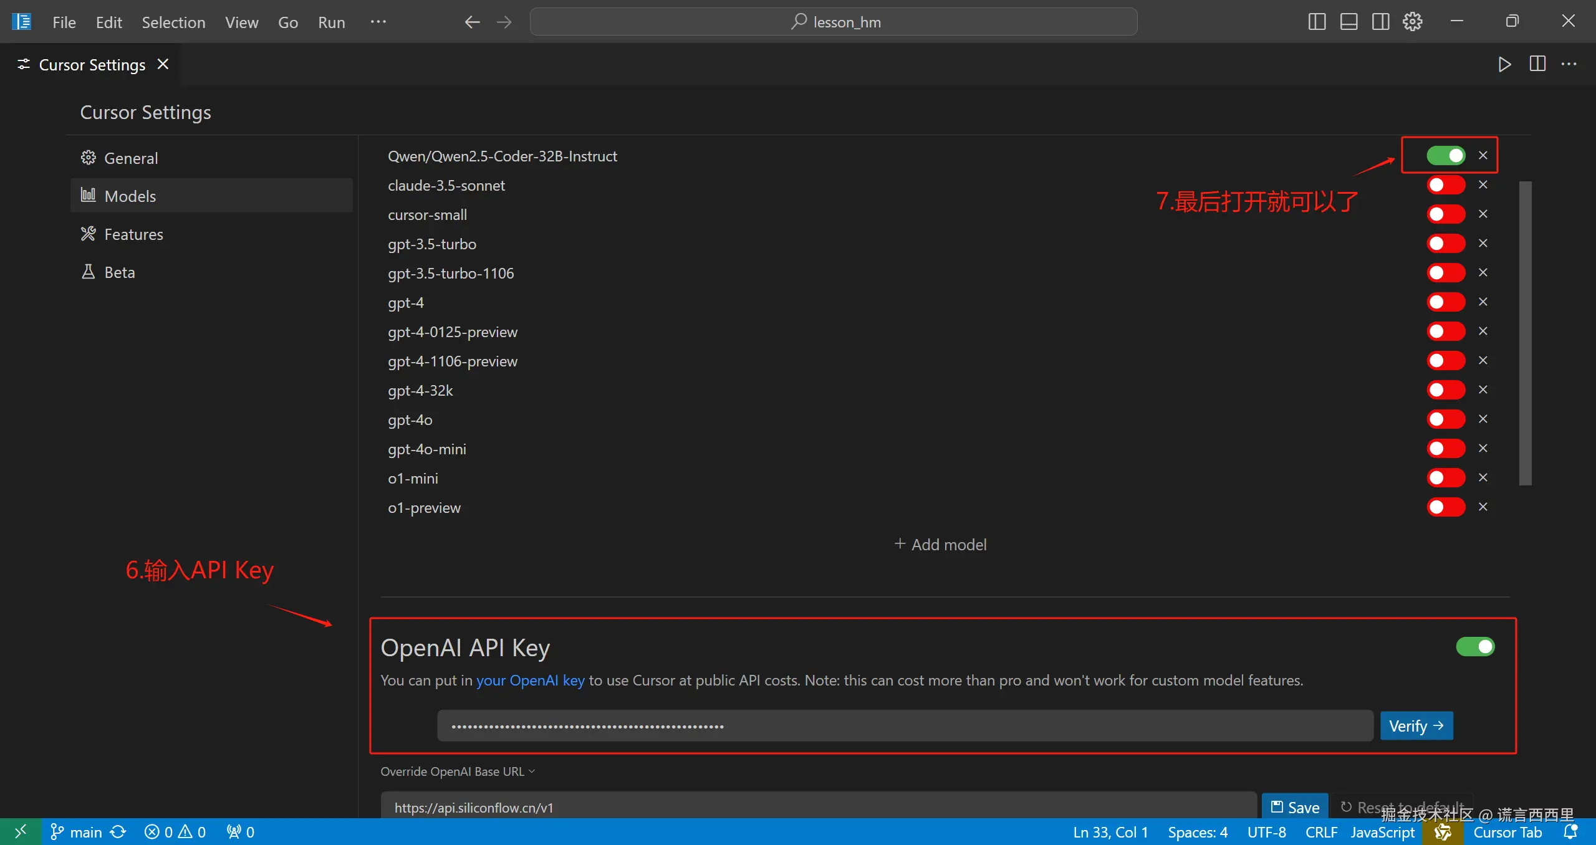
Task: Turn off the OpenAI API Key switch
Action: (x=1475, y=647)
